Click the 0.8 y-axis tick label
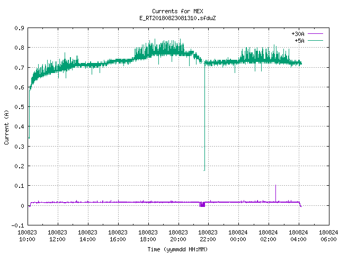 pos(20,48)
